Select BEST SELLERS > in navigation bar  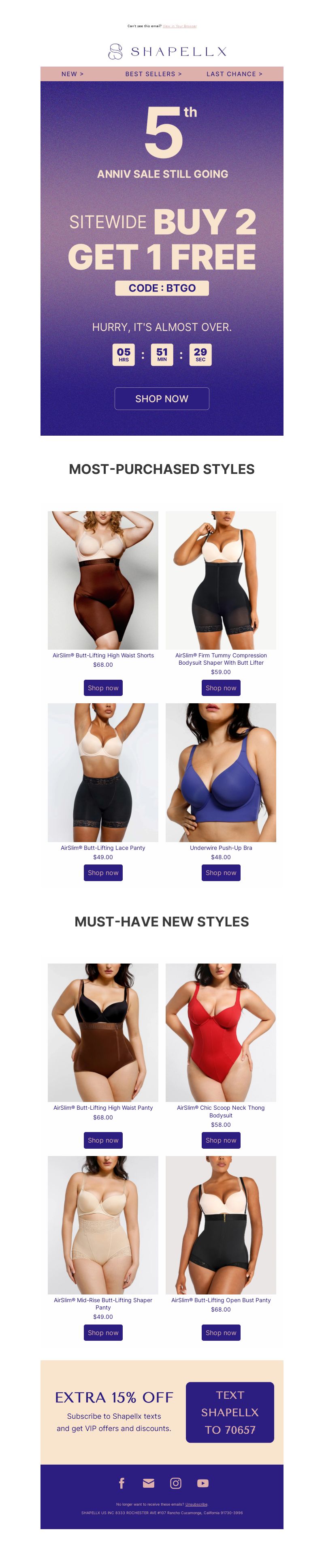(x=153, y=74)
